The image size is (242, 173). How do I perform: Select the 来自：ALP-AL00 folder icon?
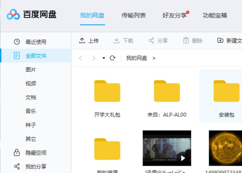pyautogui.click(x=167, y=91)
